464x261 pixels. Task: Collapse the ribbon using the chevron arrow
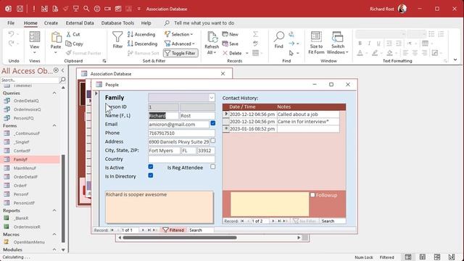[455, 59]
